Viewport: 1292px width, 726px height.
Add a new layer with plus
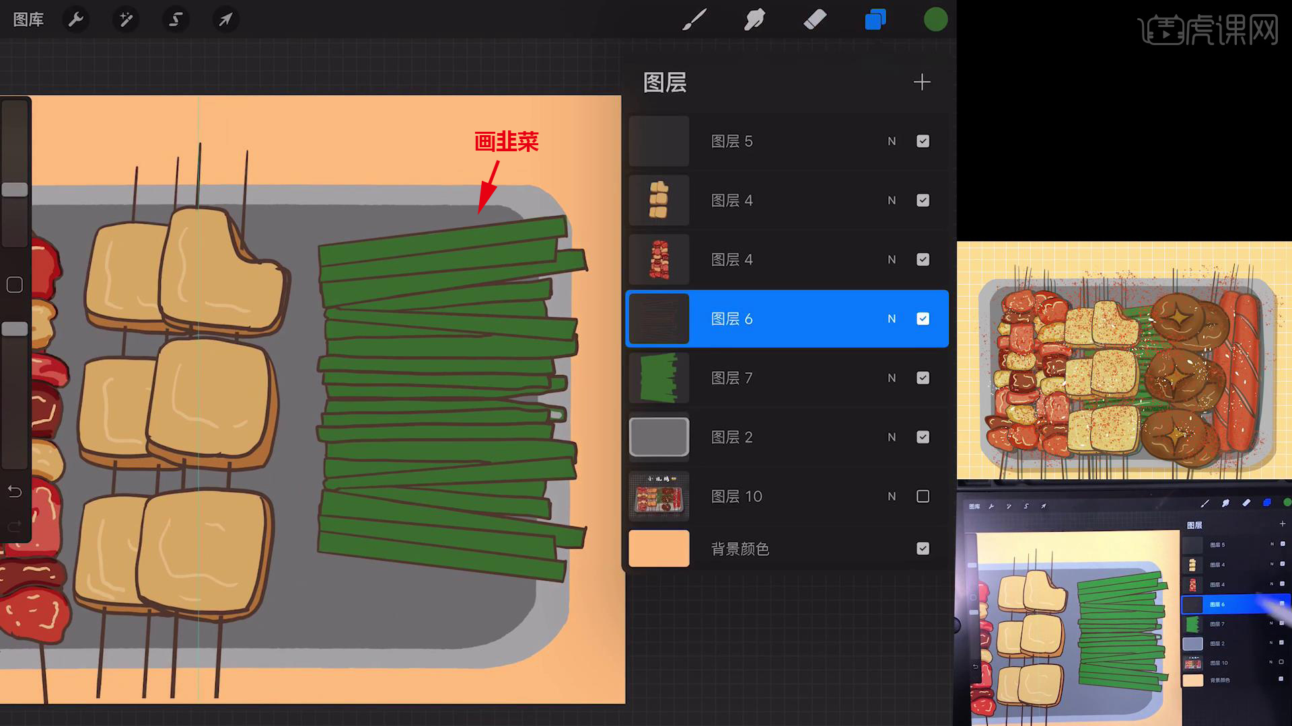pyautogui.click(x=922, y=82)
